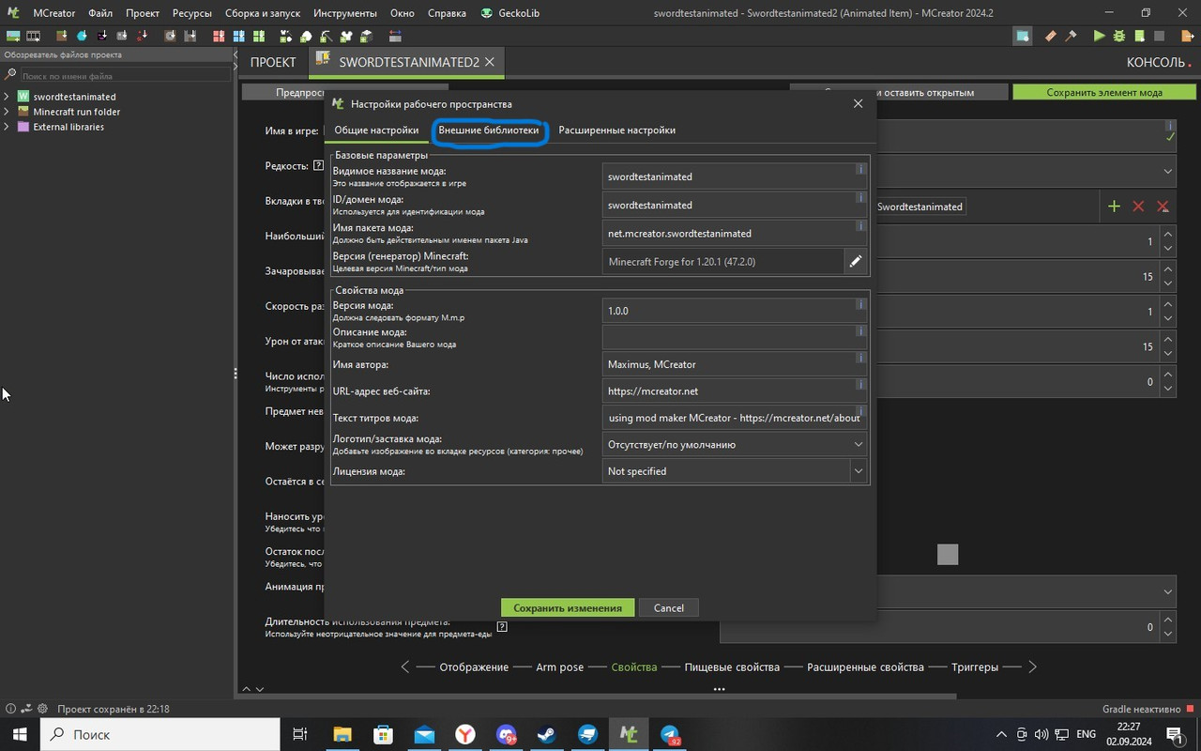Click Сохранить изменения button

point(568,607)
